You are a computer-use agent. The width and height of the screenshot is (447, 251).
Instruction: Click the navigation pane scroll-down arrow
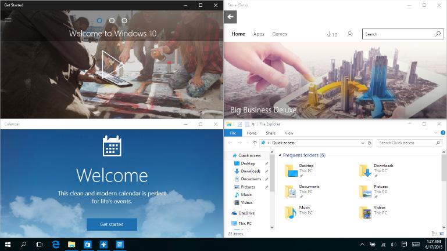pos(272,227)
